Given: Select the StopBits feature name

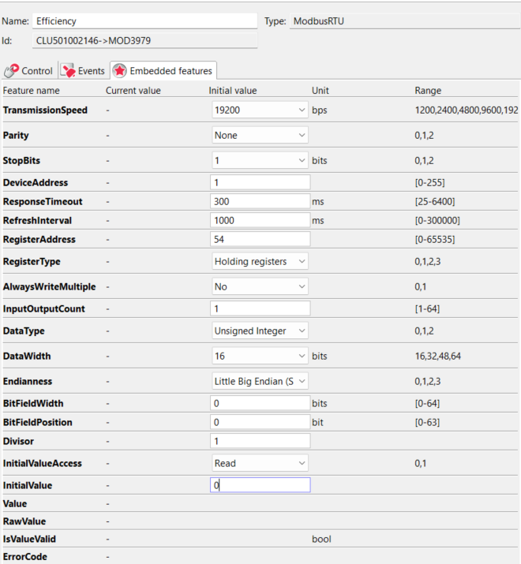Looking at the screenshot, I should coord(21,160).
